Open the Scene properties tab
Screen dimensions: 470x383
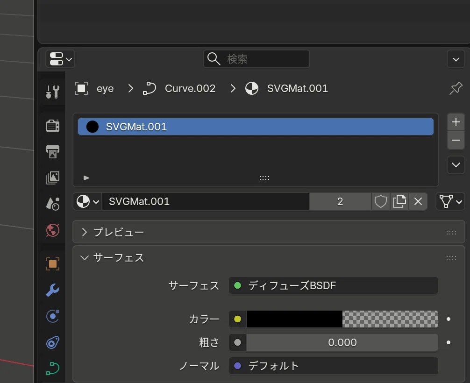coord(53,204)
